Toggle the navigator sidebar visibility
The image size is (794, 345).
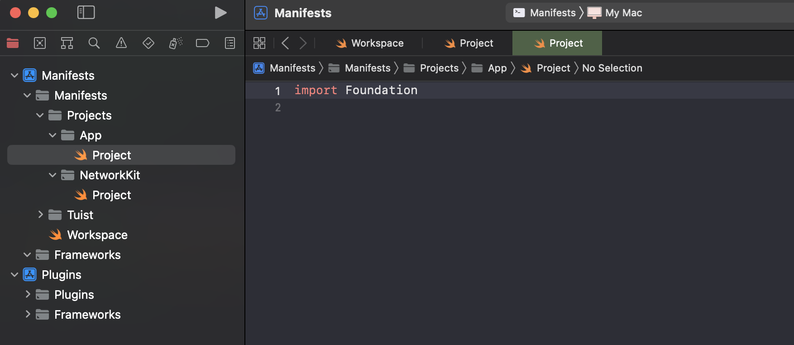86,13
